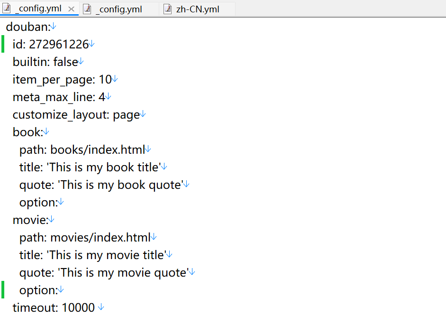Click the item_per_page value 10
The height and width of the screenshot is (316, 446).
click(x=105, y=79)
